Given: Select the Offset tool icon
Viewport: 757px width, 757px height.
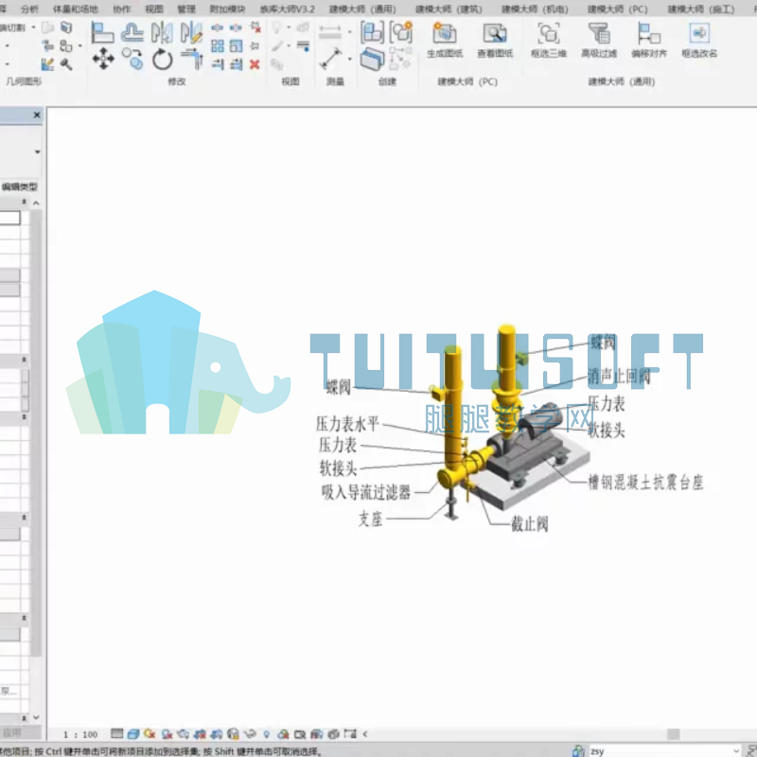Looking at the screenshot, I should point(132,32).
